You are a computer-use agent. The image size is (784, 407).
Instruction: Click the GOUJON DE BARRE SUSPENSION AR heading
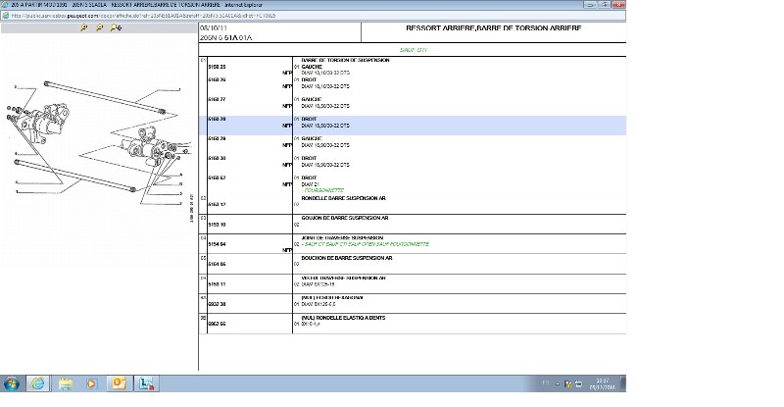[345, 218]
